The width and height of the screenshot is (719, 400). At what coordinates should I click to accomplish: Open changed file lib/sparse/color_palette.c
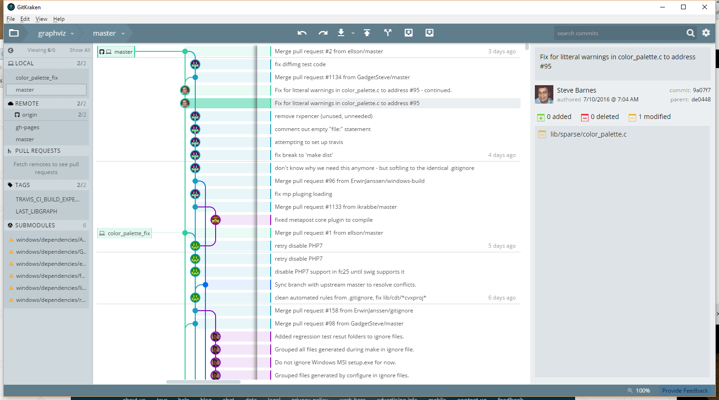[589, 134]
